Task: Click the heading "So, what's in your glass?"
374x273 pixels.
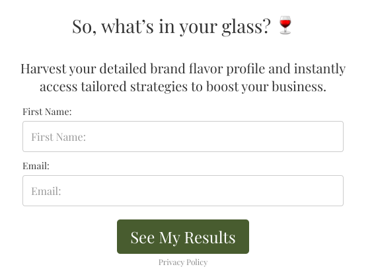Action: click(x=171, y=26)
